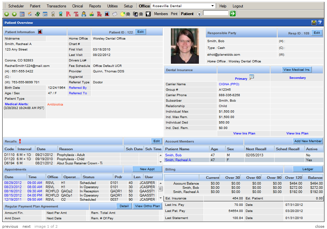This screenshot has height=229, width=327.
Task: Open the Setup menu
Action: (128, 6)
